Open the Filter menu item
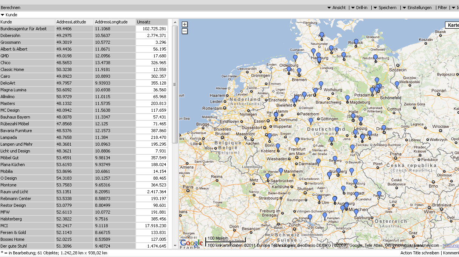The height and width of the screenshot is (257, 459). click(x=442, y=8)
